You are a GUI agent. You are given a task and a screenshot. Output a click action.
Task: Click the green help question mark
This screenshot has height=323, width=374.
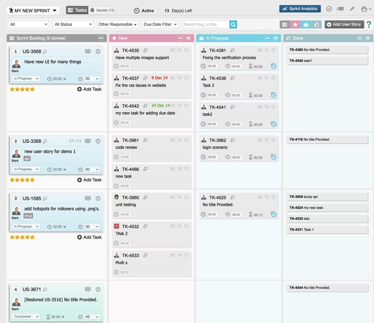pyautogui.click(x=369, y=24)
